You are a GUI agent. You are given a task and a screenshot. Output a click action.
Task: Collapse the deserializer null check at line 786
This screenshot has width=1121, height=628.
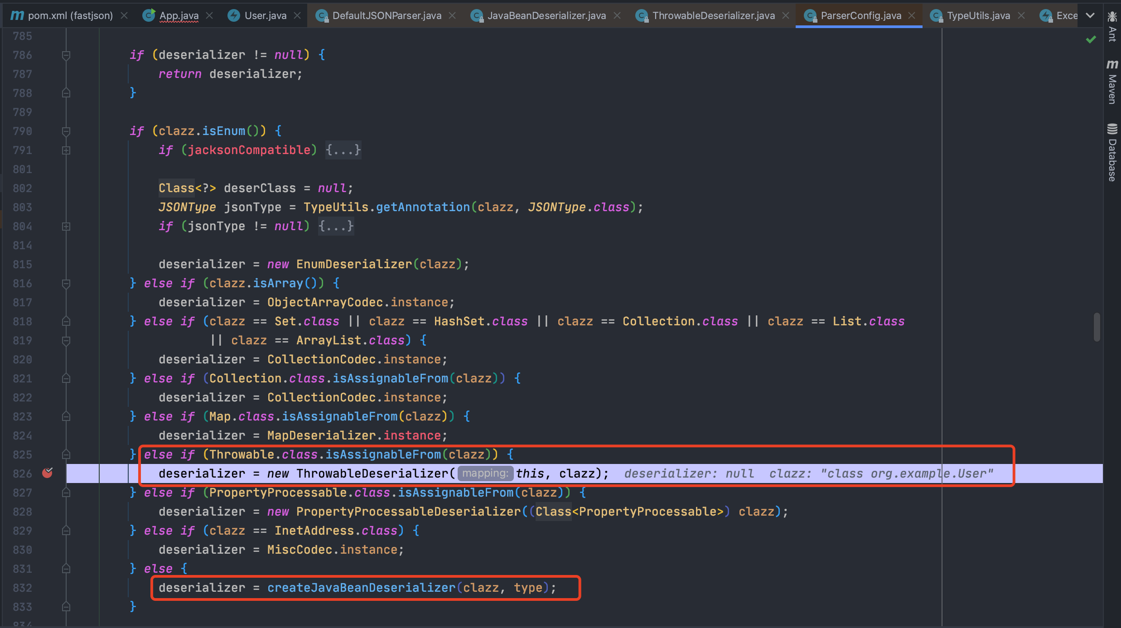pos(66,55)
